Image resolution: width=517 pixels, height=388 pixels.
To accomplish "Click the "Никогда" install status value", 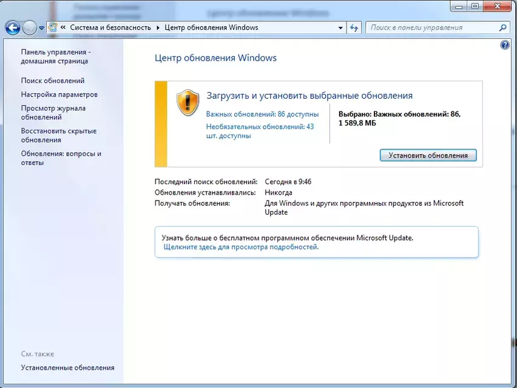I will tap(279, 193).
